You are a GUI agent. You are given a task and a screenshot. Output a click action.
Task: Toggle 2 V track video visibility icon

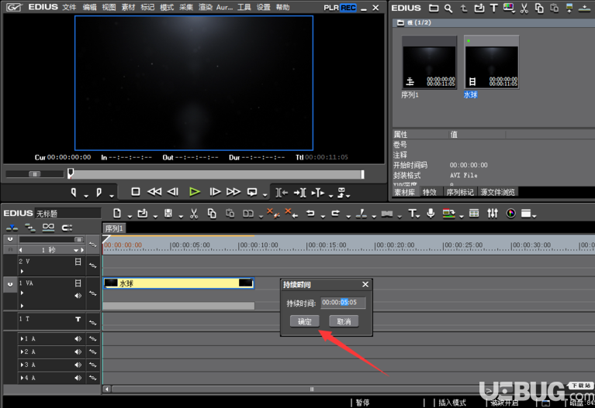tap(78, 262)
